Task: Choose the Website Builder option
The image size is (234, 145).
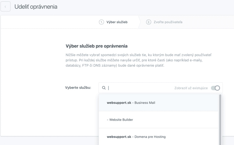Action: 120,120
